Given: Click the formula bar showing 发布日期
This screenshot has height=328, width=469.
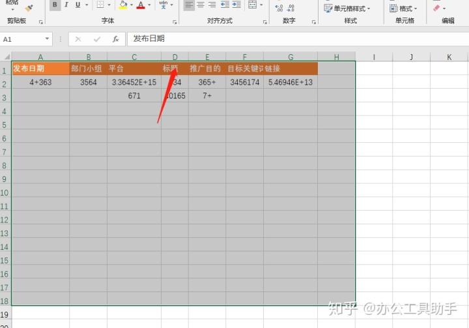Looking at the screenshot, I should 298,39.
